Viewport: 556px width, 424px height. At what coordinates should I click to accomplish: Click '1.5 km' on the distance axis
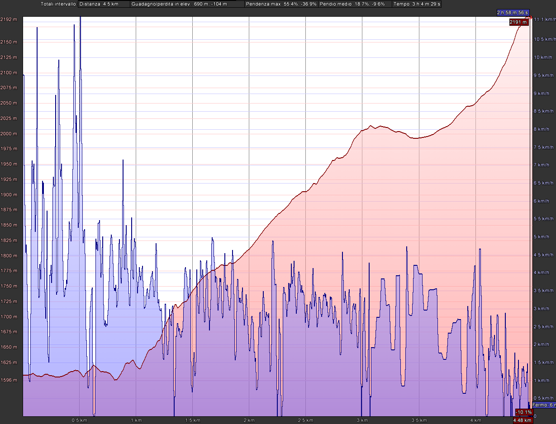coord(192,420)
